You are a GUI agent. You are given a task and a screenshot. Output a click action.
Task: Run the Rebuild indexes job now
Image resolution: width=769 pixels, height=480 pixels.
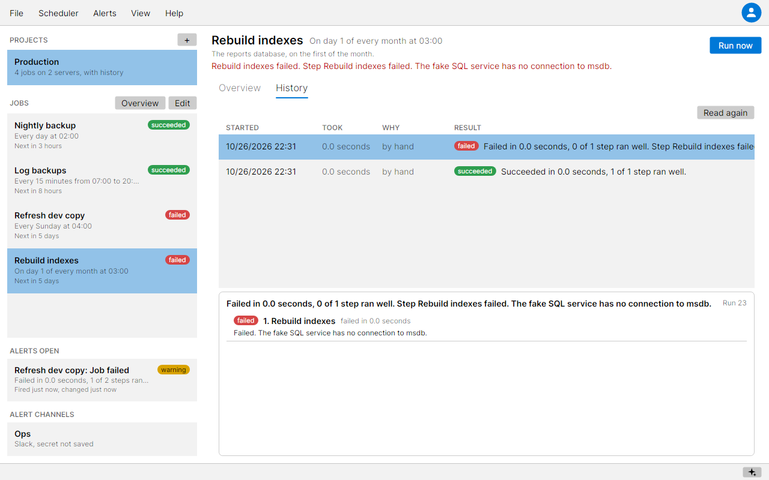point(735,46)
